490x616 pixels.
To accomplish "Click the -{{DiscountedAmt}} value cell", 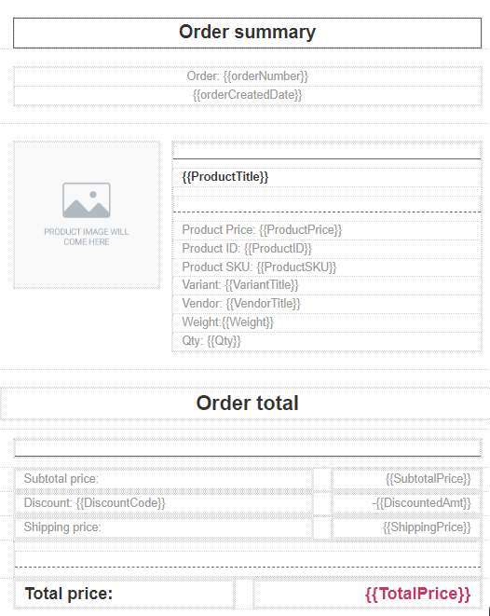I will 406,503.
